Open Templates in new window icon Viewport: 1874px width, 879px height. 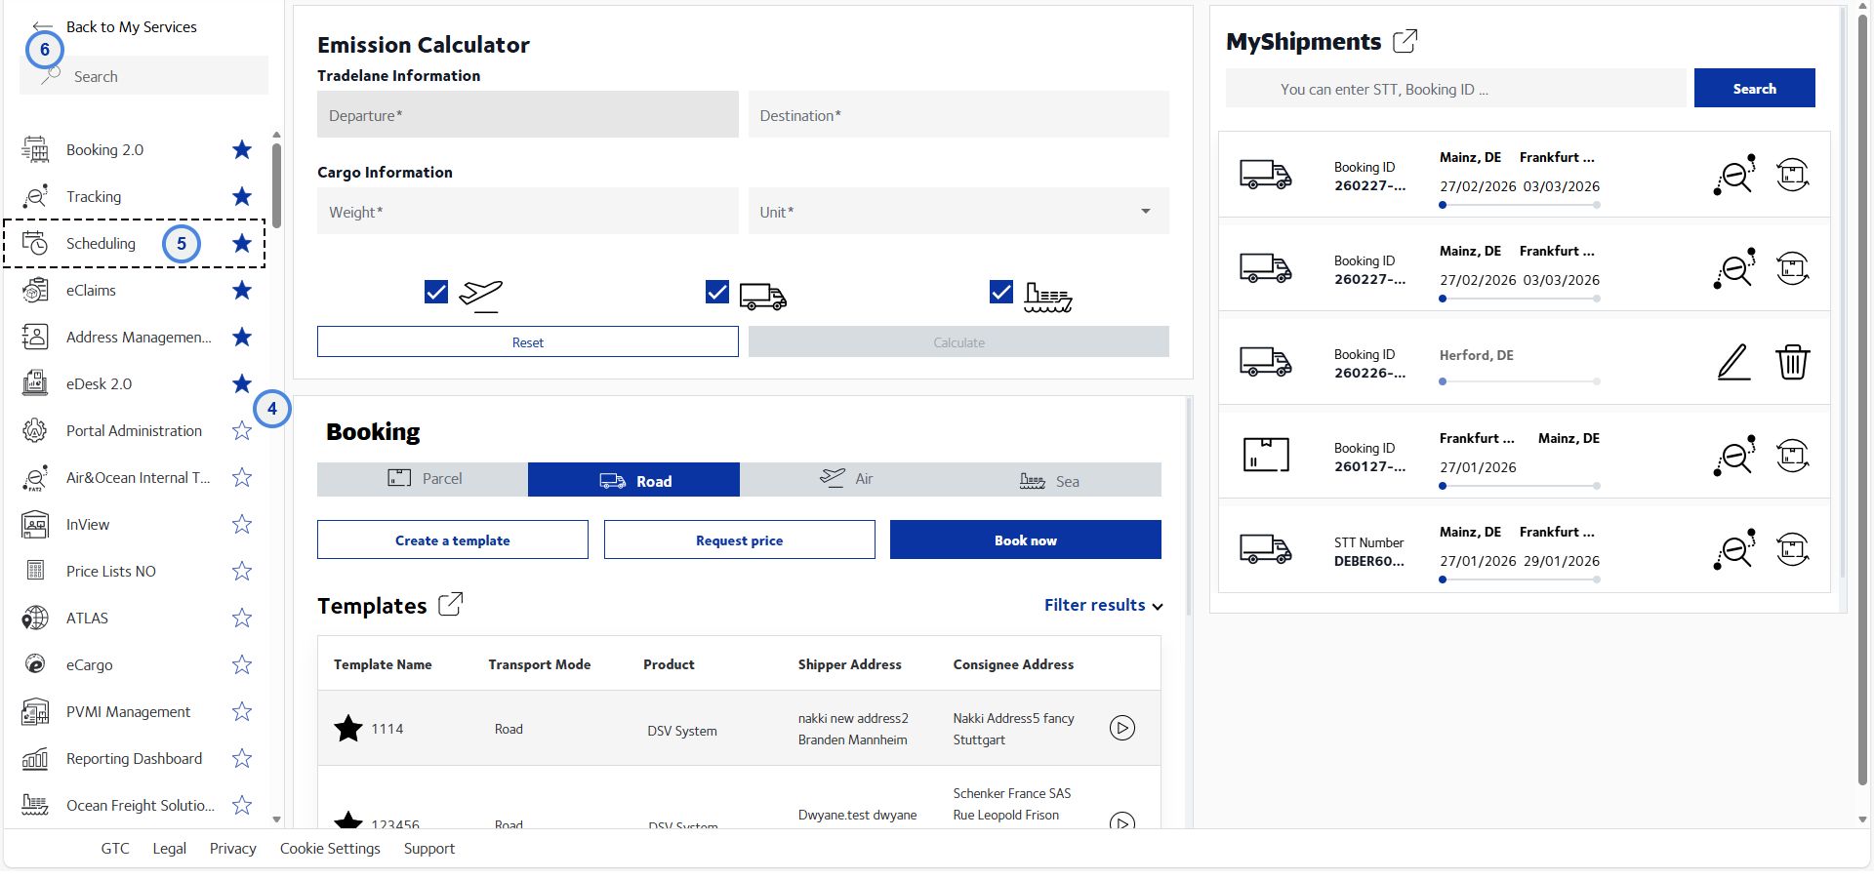[x=450, y=605]
